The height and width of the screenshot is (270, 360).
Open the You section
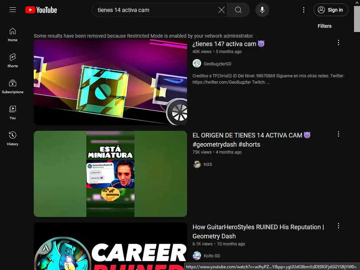[x=13, y=112]
